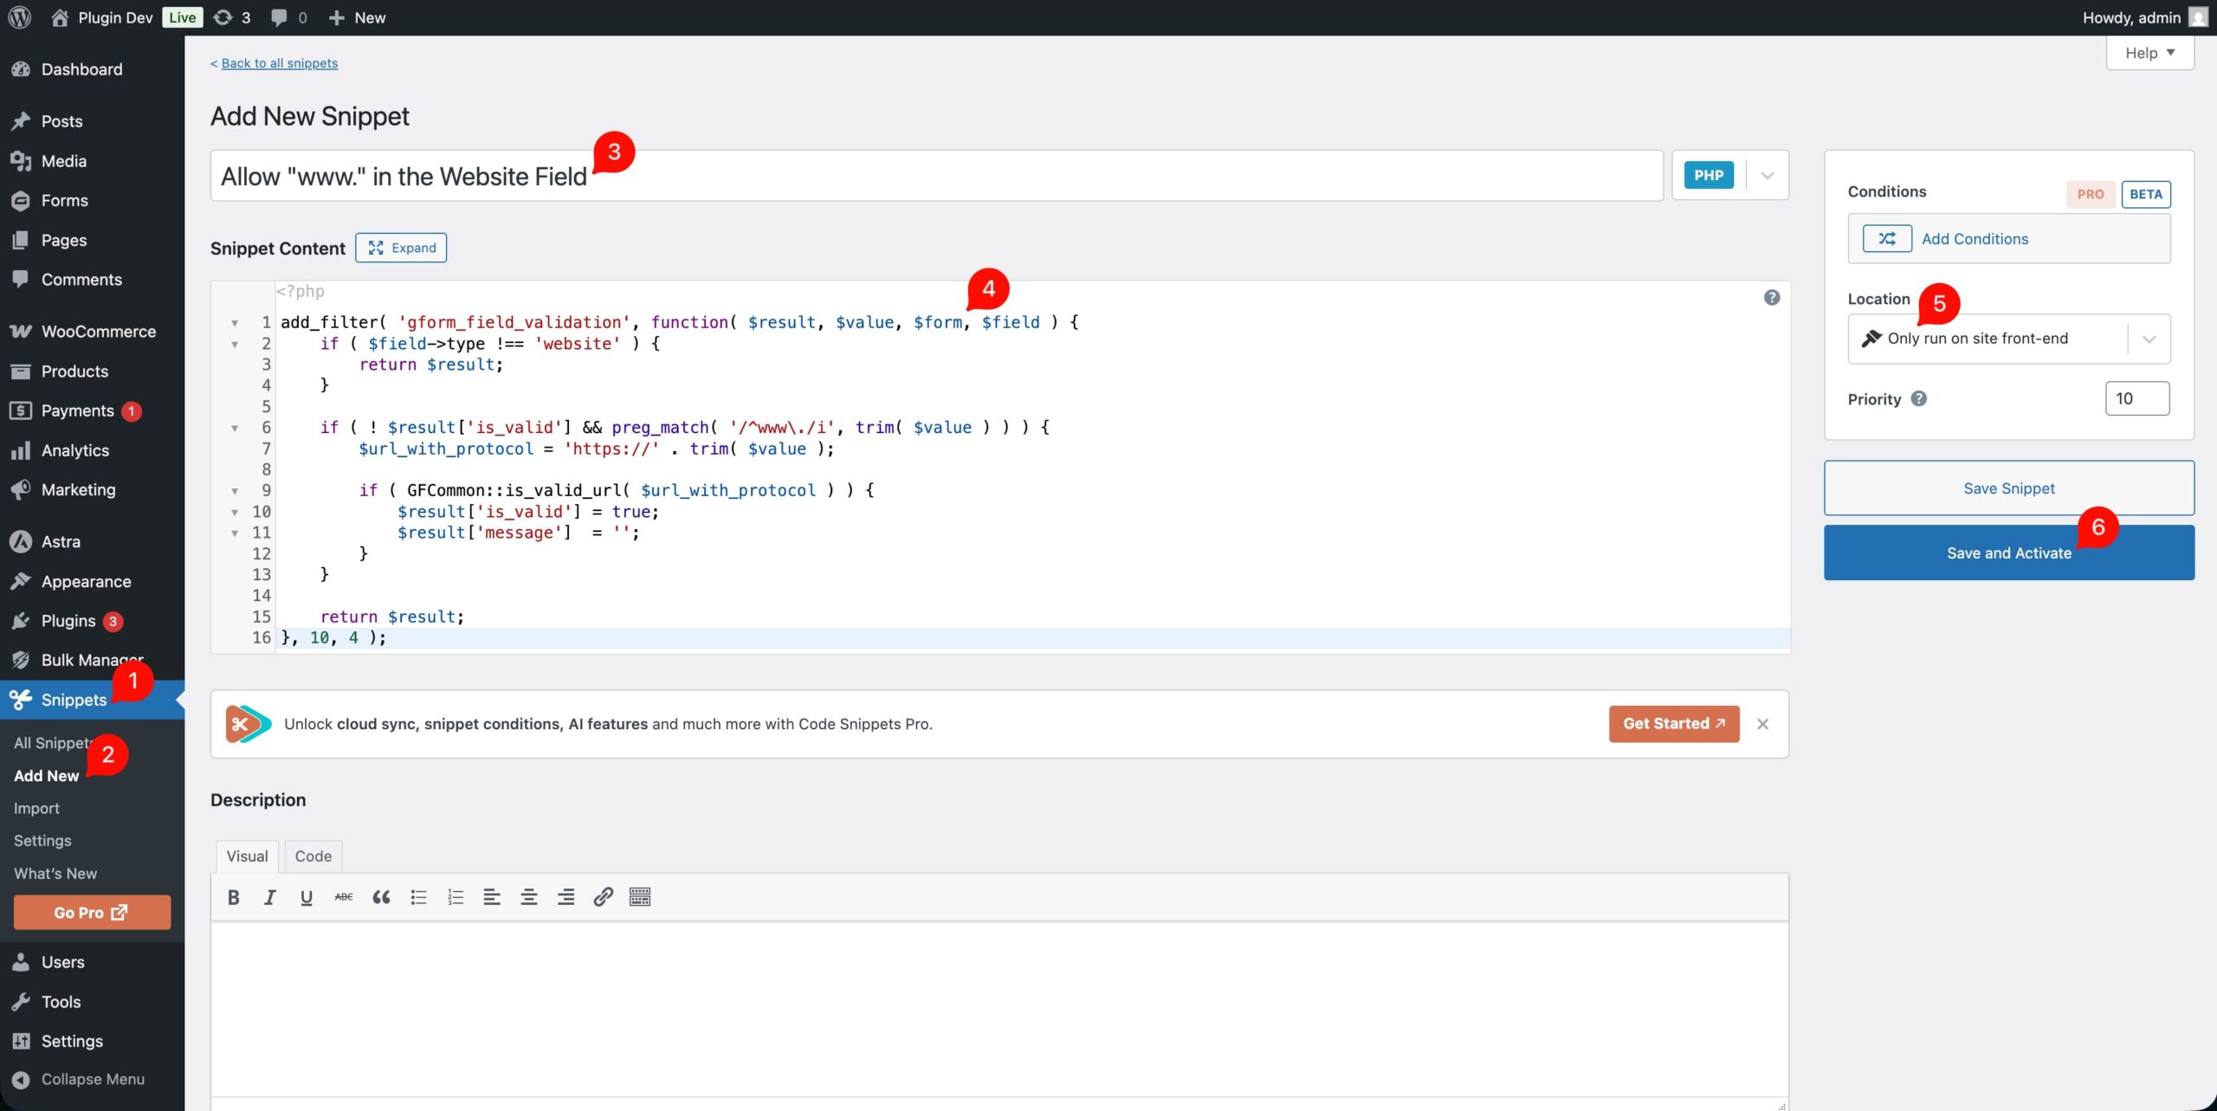This screenshot has width=2217, height=1111.
Task: Click the Underline formatting icon
Action: 307,897
